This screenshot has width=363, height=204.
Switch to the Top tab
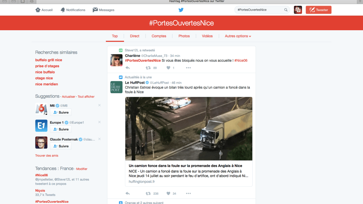pyautogui.click(x=115, y=36)
